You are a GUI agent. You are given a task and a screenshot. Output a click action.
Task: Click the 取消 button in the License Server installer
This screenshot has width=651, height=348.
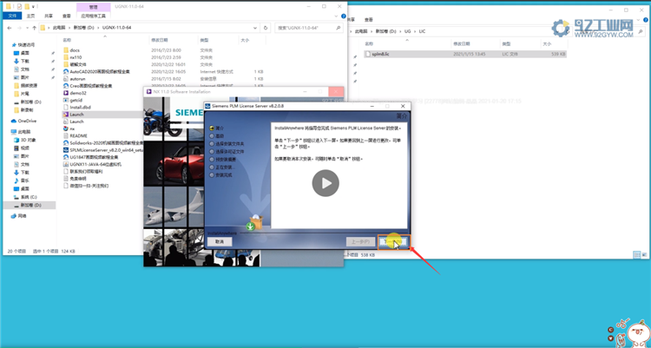pyautogui.click(x=220, y=241)
